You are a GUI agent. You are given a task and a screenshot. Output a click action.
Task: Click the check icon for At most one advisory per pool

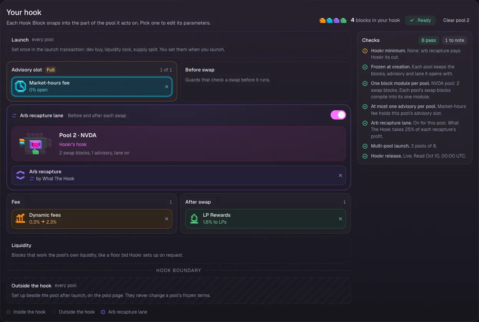365,106
